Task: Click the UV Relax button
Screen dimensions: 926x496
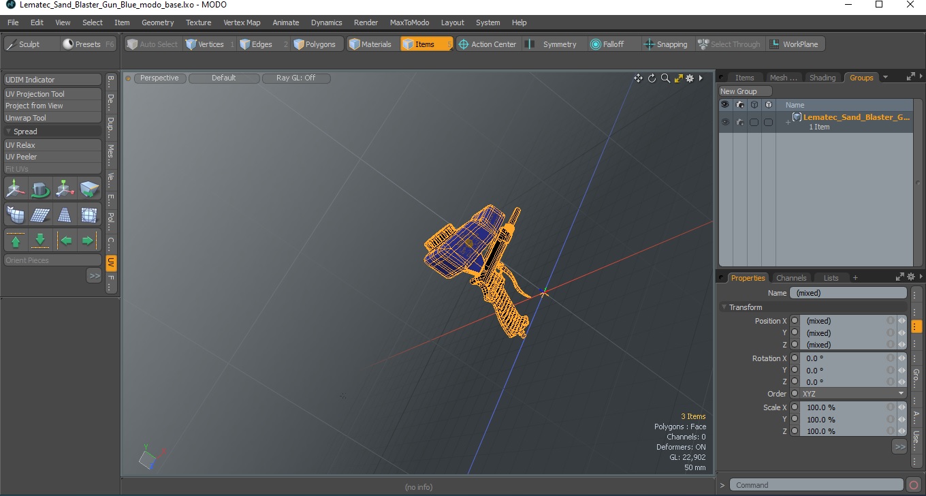Action: point(52,145)
